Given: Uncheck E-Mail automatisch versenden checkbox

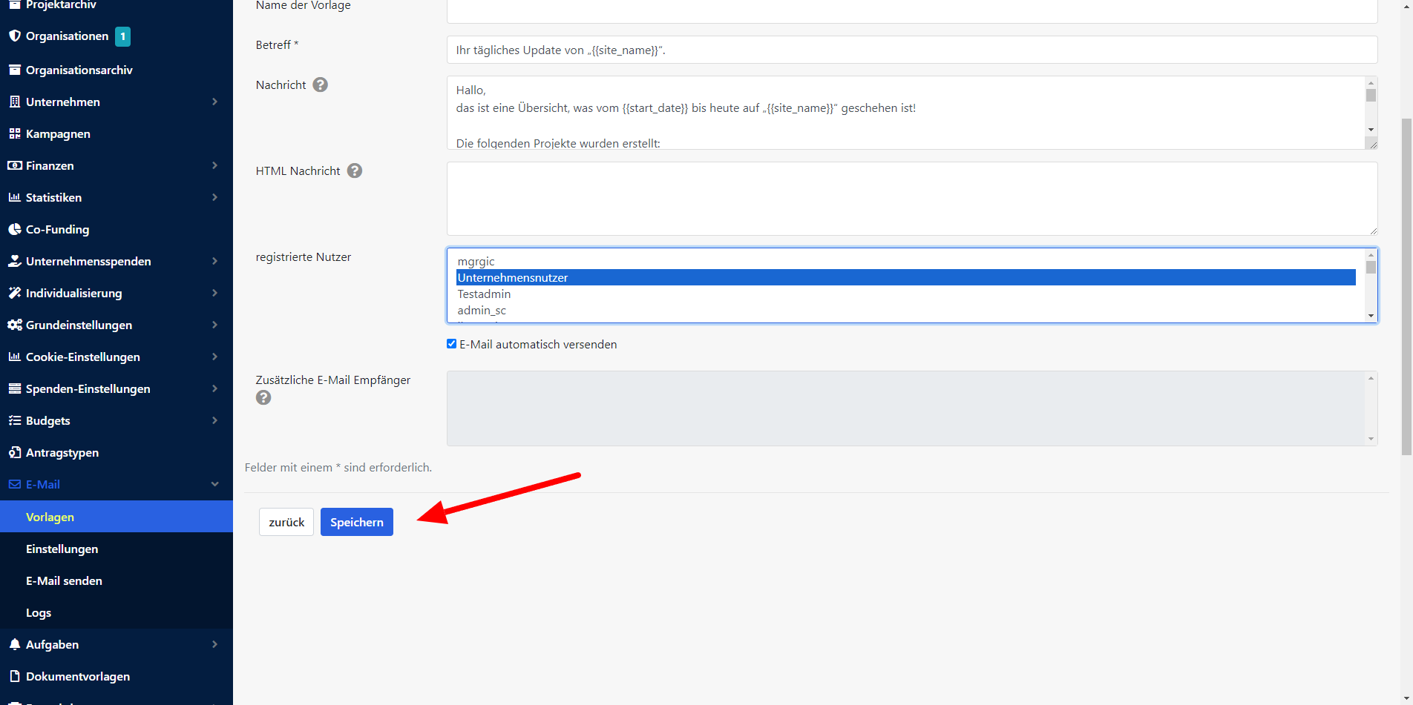Looking at the screenshot, I should 451,344.
